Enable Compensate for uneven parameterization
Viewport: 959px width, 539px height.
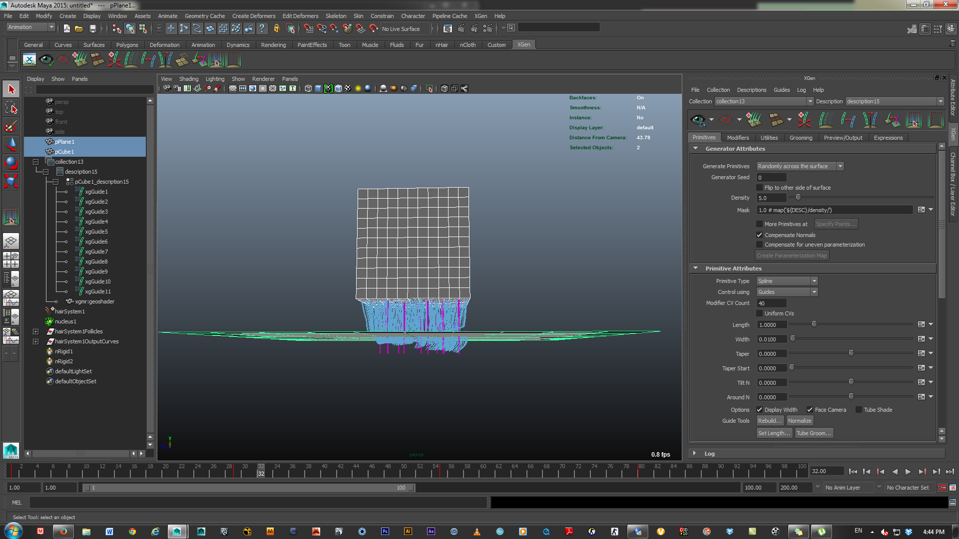tap(760, 245)
